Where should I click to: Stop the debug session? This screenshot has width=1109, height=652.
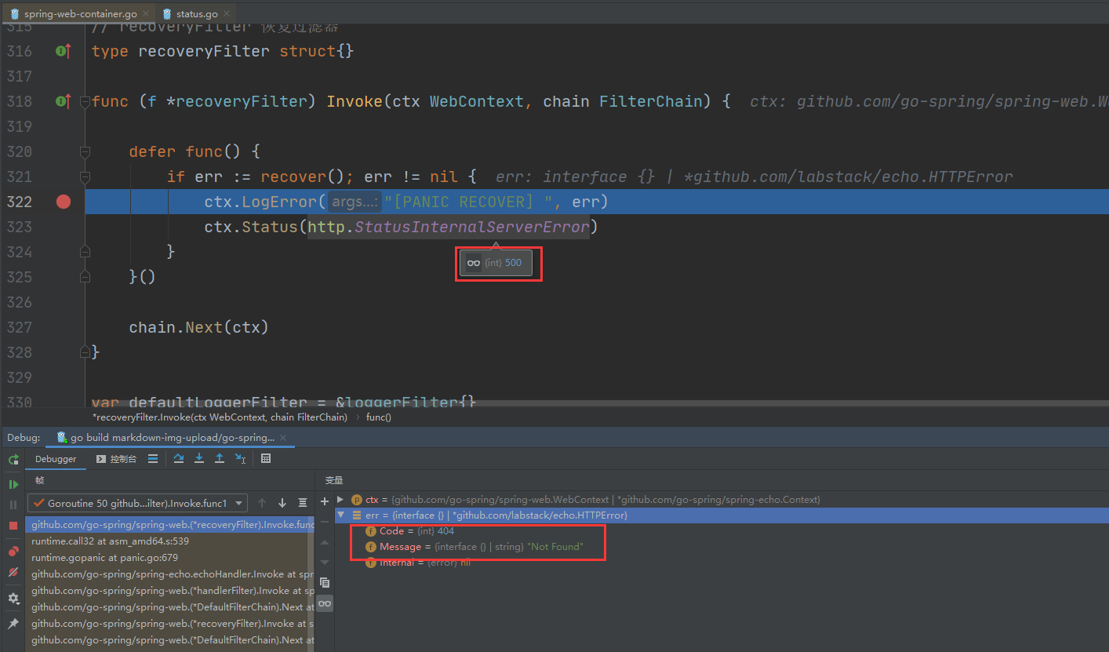pos(13,526)
